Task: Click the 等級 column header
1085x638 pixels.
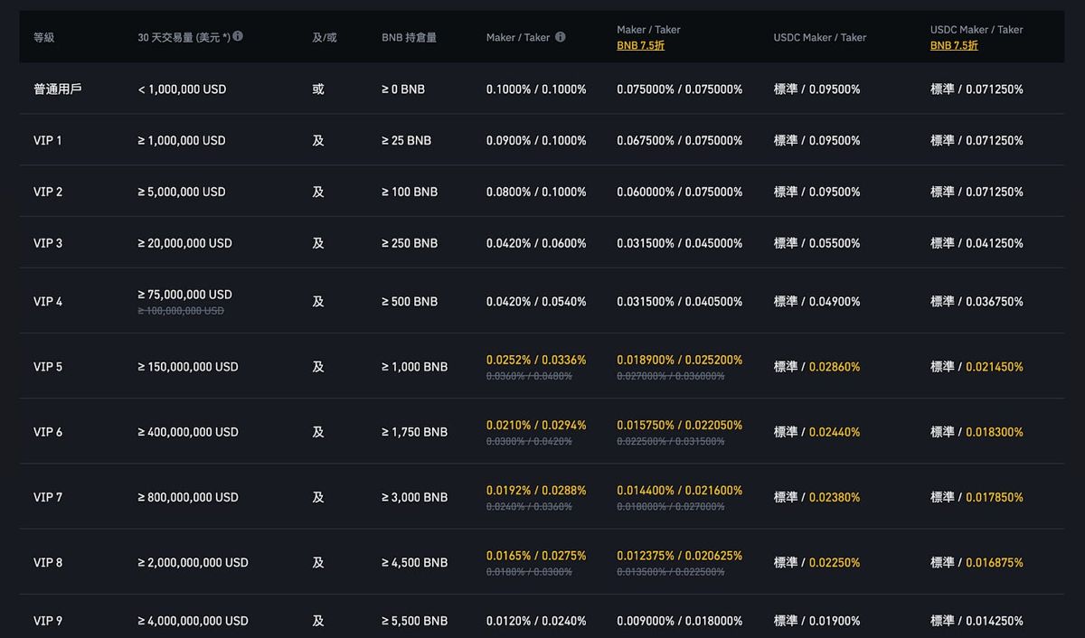Action: point(44,38)
